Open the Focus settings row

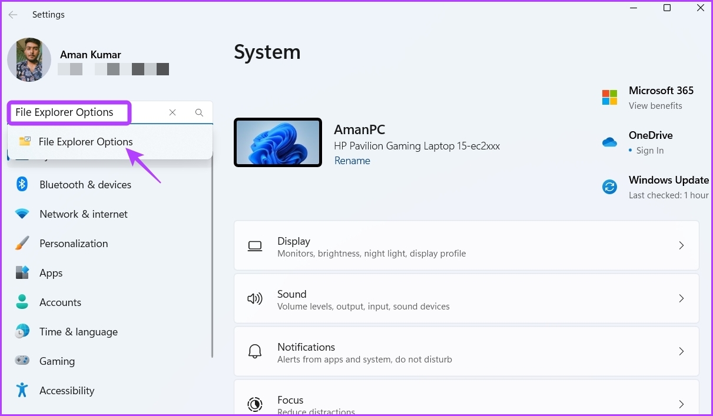(466, 398)
